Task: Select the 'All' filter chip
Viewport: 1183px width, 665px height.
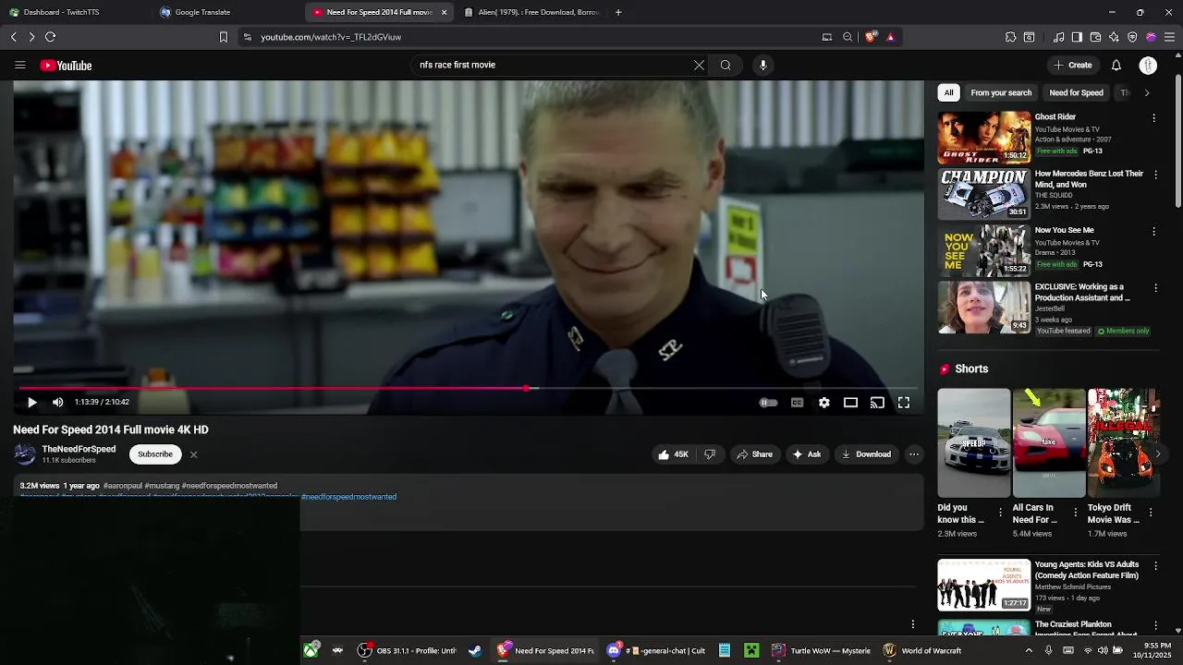Action: (948, 92)
